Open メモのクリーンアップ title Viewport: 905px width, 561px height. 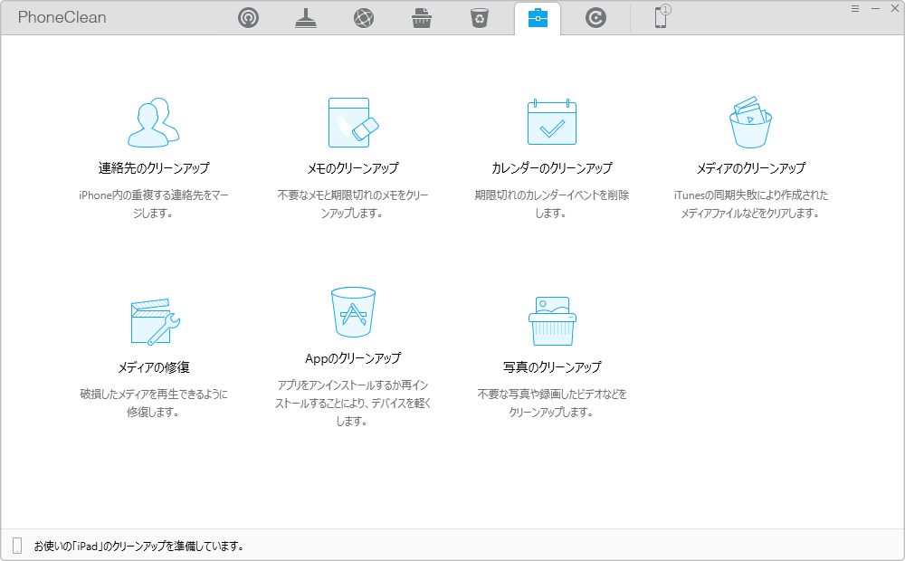353,168
